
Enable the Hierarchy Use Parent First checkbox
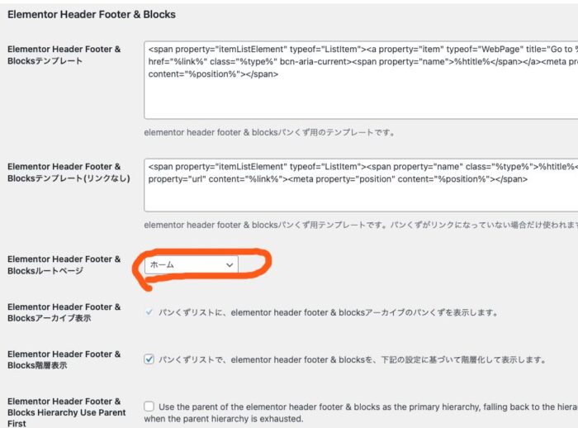(x=149, y=407)
